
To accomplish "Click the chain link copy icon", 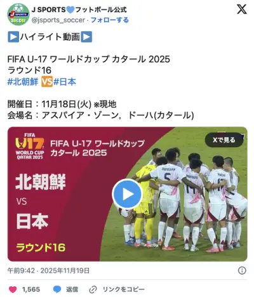I will point(93,289).
